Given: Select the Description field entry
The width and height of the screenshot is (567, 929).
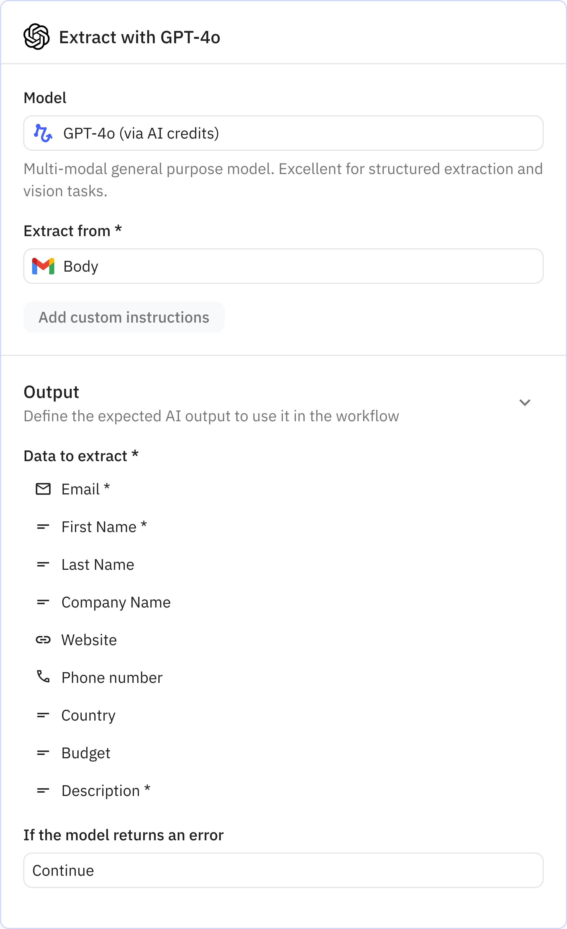Looking at the screenshot, I should pyautogui.click(x=100, y=791).
